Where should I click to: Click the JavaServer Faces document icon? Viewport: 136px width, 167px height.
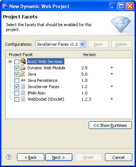pyautogui.click(x=23, y=87)
